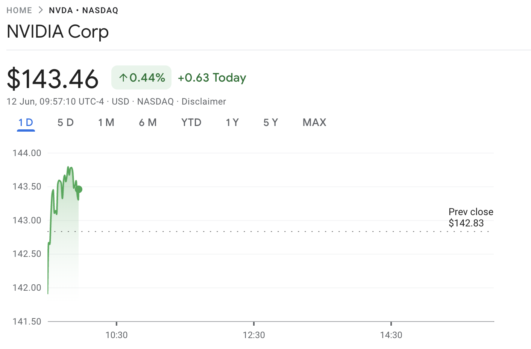531x349 pixels.
Task: Click the 12:30 time axis marker
Action: [x=254, y=335]
